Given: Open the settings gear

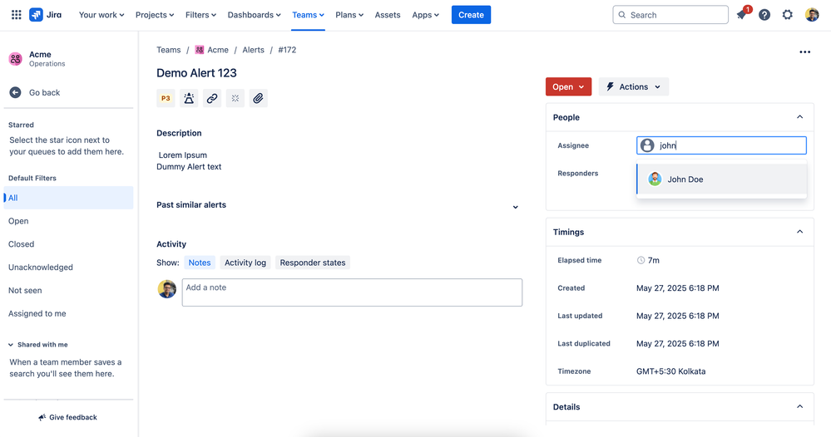Looking at the screenshot, I should click(x=788, y=15).
